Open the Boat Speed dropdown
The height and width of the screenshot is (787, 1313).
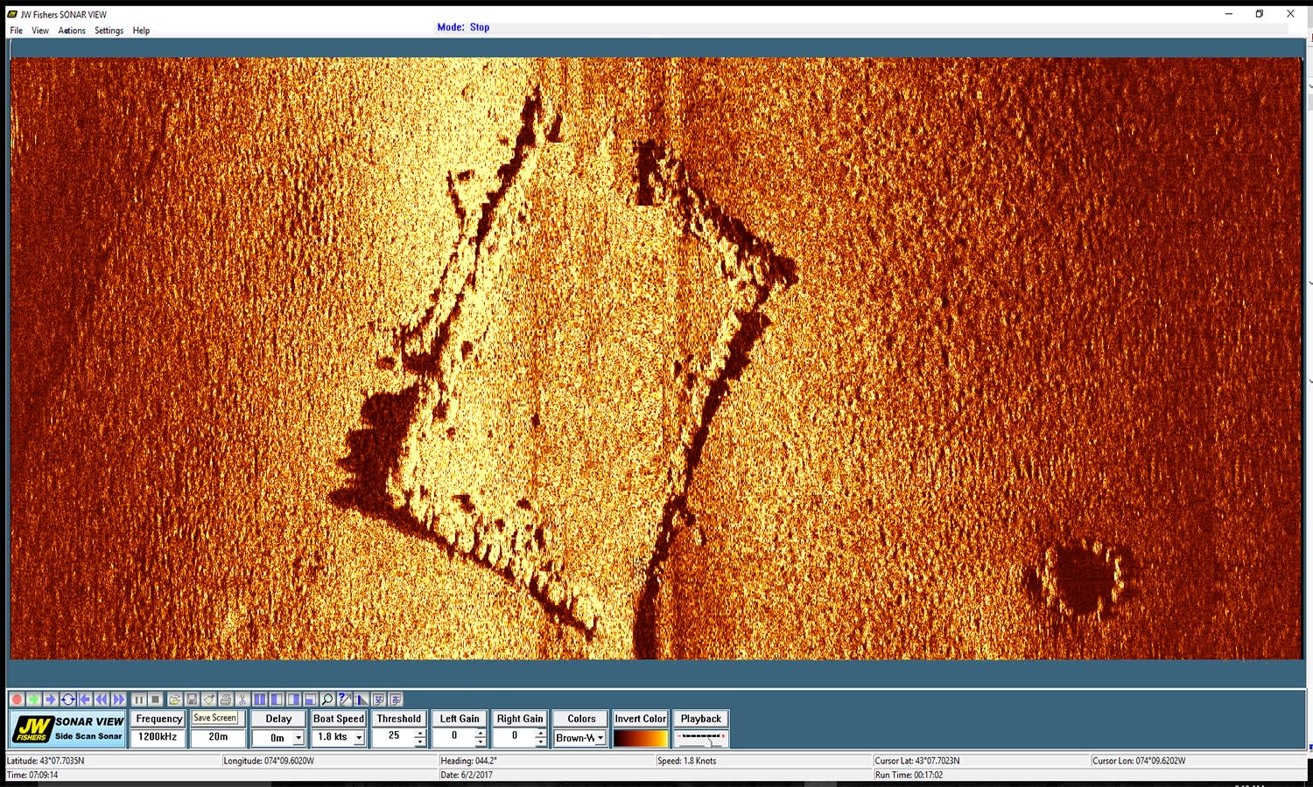[358, 738]
